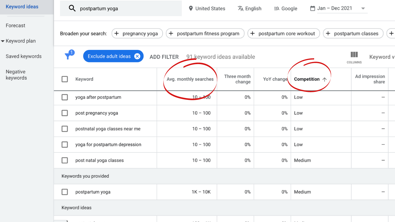The image size is (395, 222).
Task: Remove the Exclude adult ideas filter
Action: tap(137, 56)
